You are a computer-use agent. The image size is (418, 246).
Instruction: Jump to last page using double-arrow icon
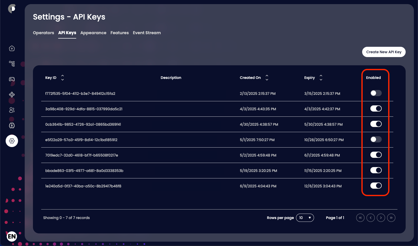pos(391,218)
